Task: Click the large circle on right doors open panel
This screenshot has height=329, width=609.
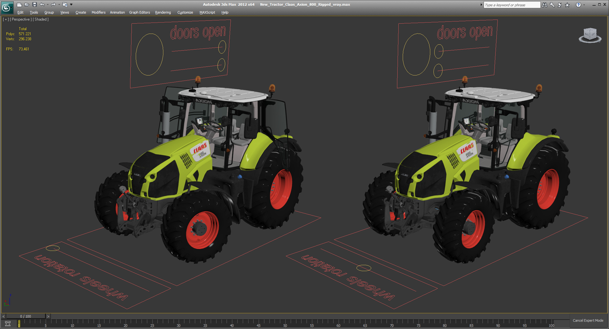Action: click(x=416, y=54)
